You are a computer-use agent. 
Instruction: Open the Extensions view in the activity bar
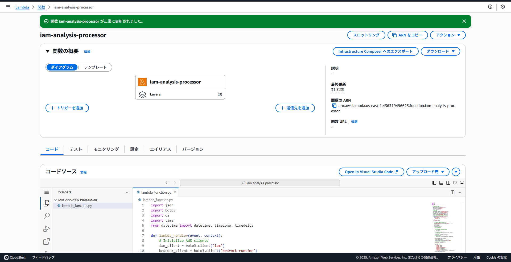coord(47,242)
